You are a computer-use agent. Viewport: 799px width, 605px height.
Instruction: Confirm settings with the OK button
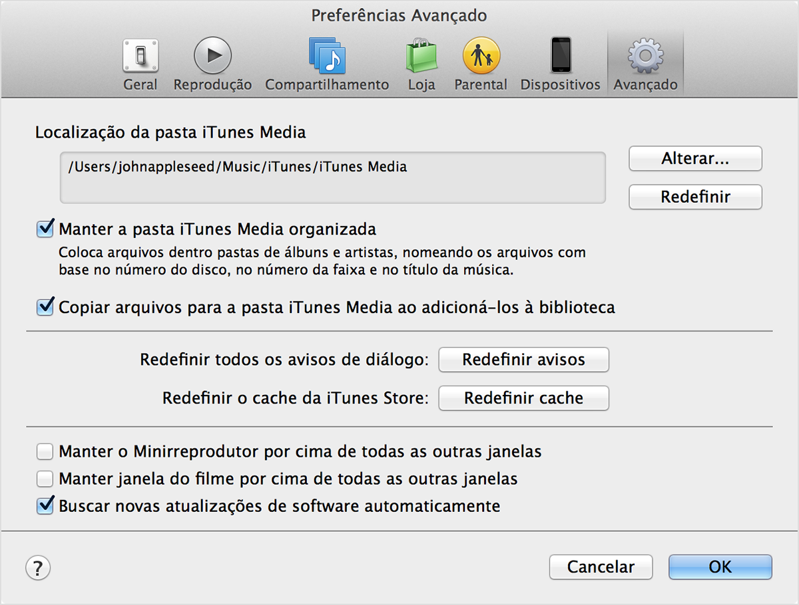(720, 567)
